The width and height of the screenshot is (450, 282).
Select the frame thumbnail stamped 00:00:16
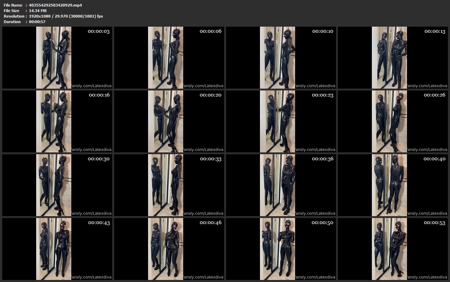click(x=57, y=121)
